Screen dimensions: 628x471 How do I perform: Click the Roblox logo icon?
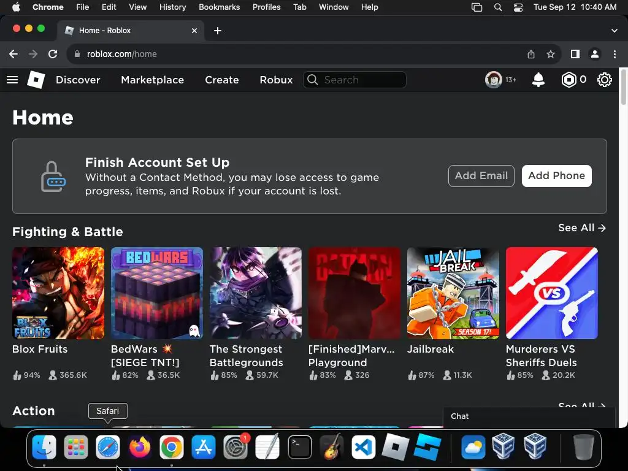36,79
